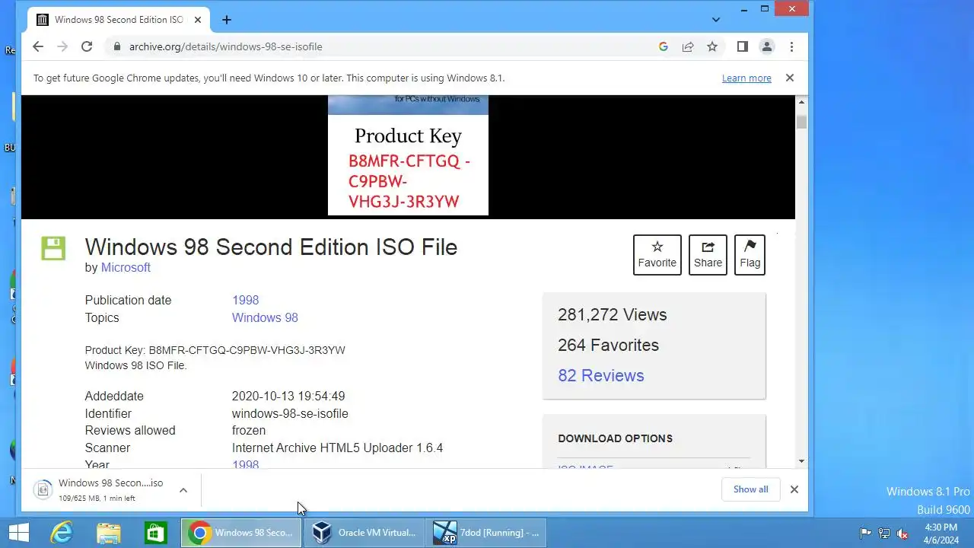This screenshot has height=548, width=974.
Task: Toggle the Chrome side panel
Action: coord(743,46)
